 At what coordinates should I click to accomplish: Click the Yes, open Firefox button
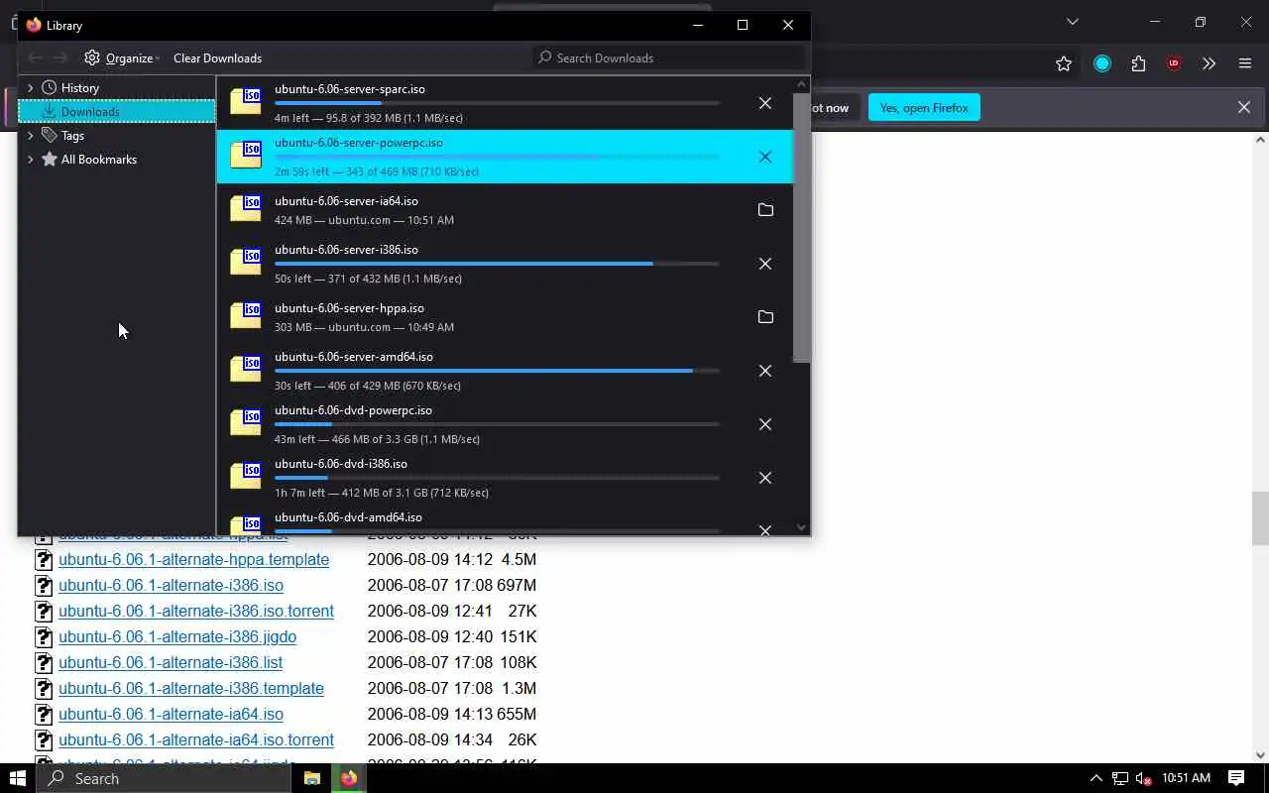click(x=924, y=107)
